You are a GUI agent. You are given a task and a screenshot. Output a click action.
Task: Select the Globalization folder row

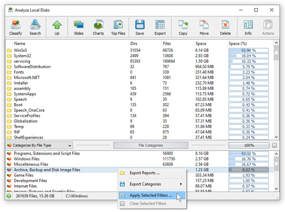pos(139,121)
